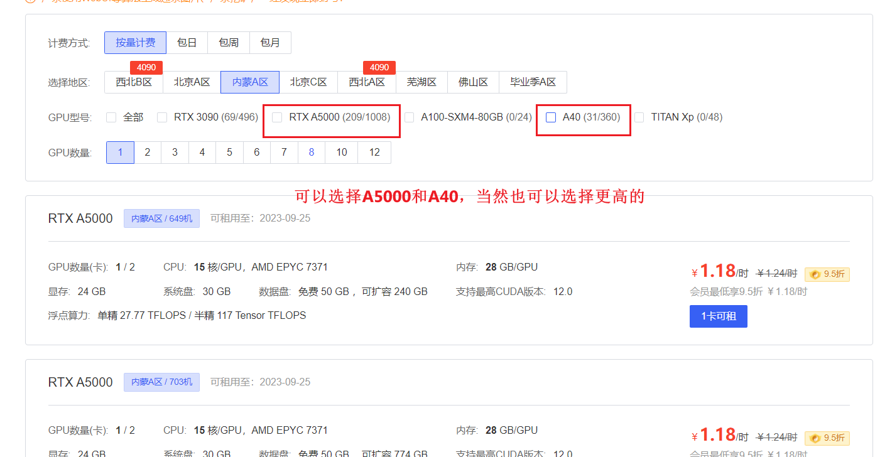Set GPU count to 8
Screen dimensions: 875x457
(312, 153)
